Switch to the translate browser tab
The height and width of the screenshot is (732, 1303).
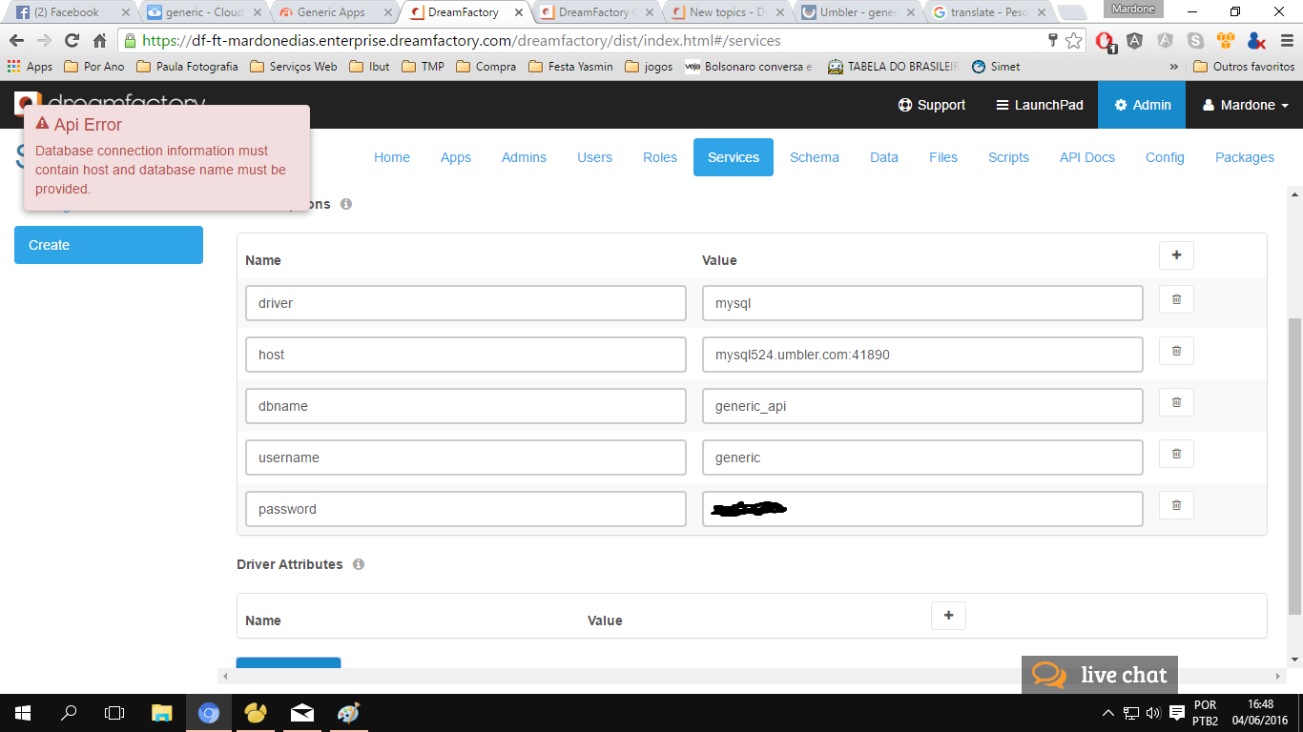click(x=986, y=12)
